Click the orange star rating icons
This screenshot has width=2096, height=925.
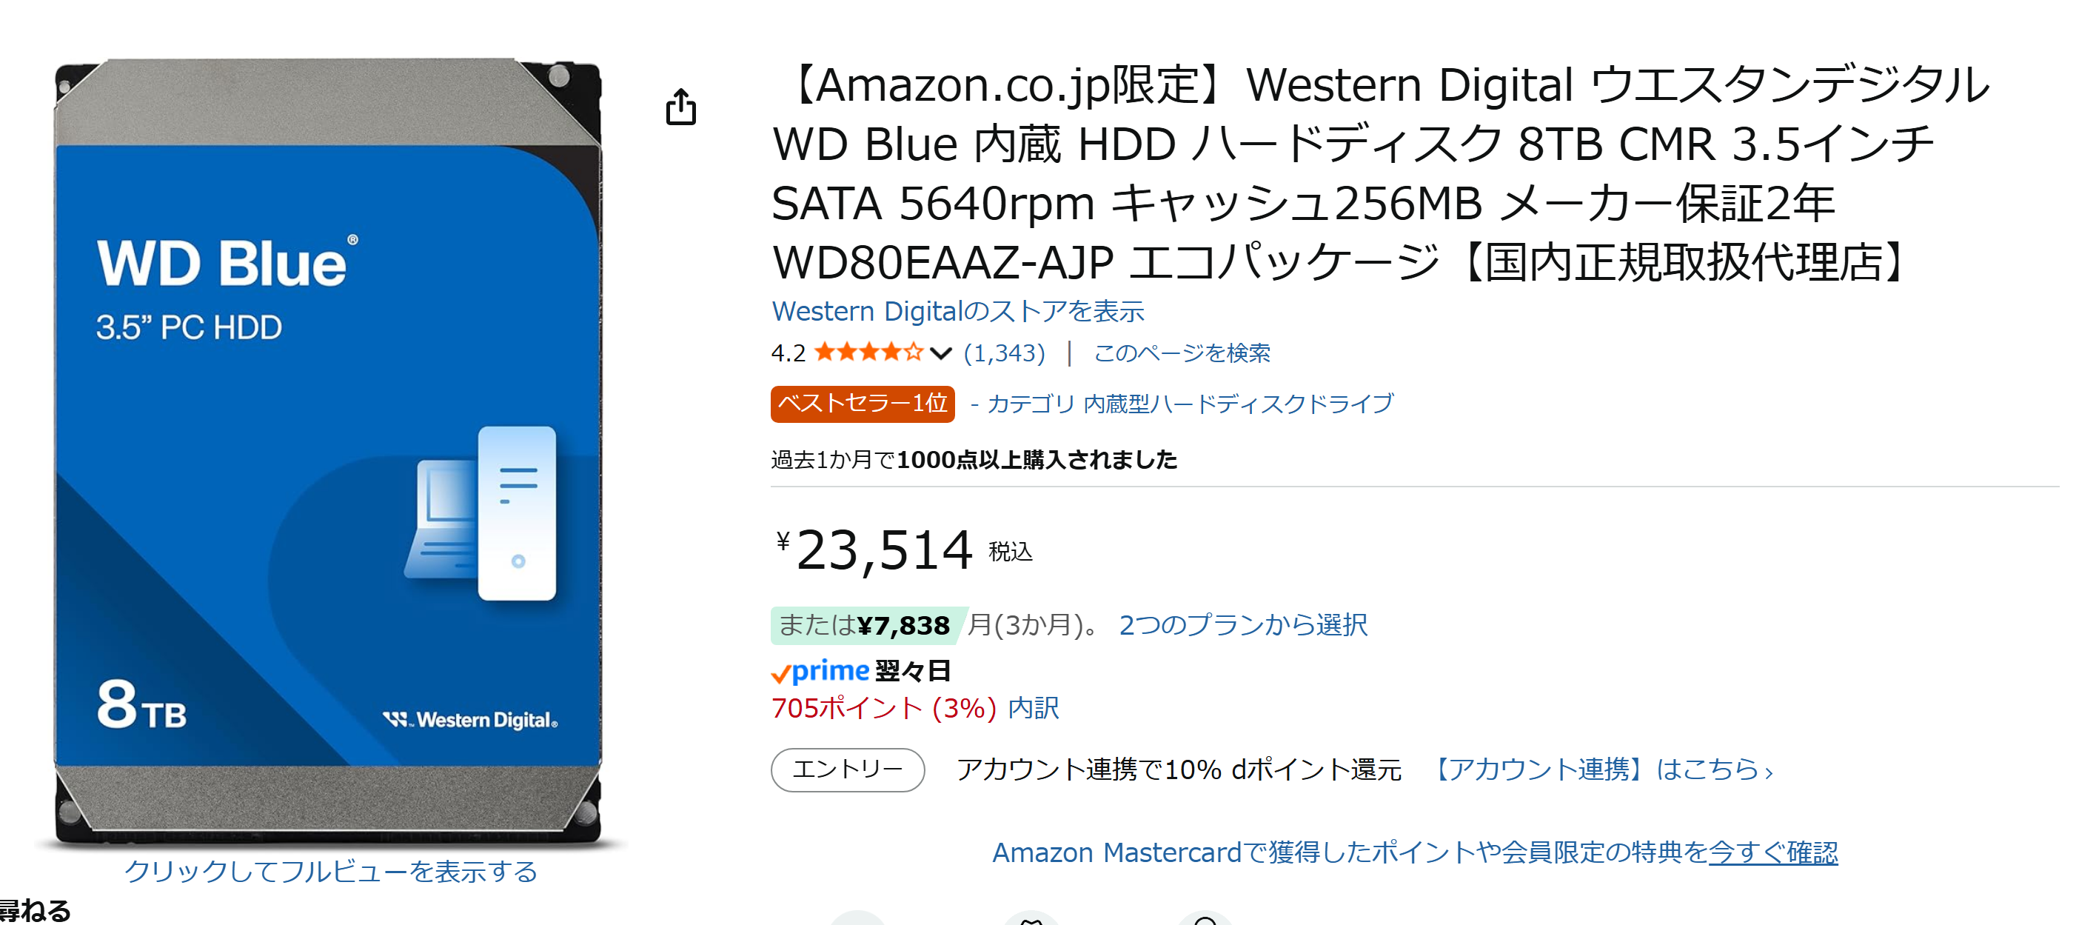[x=868, y=353]
